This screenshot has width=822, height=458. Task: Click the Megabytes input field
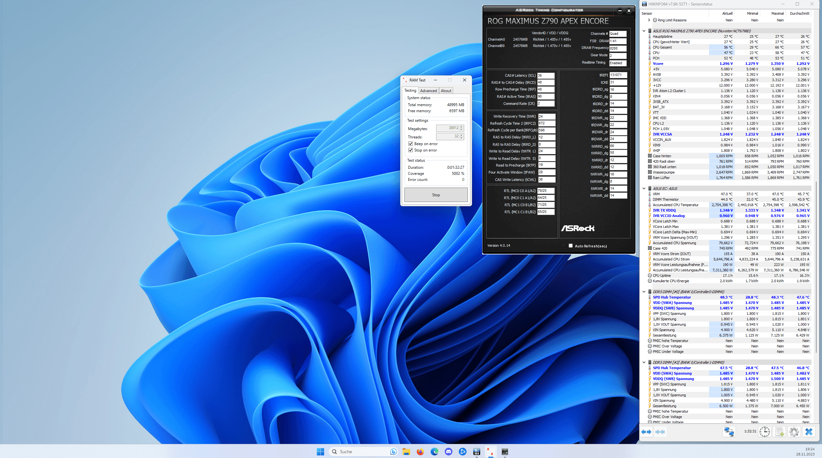point(448,128)
